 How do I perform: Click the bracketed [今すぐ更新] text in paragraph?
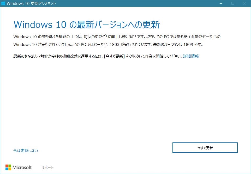click(114, 56)
